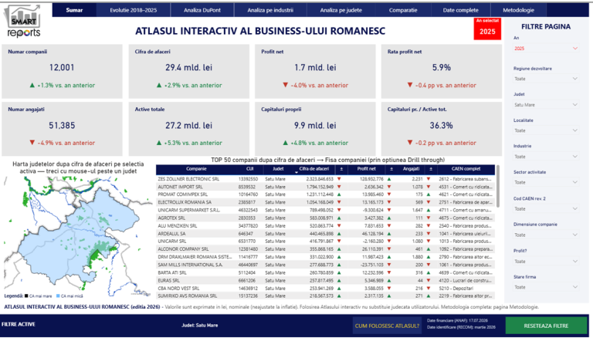Click the Capitaluri proprii 9.9 mld. lei card
Screen dimensions: 593x348
(315, 129)
